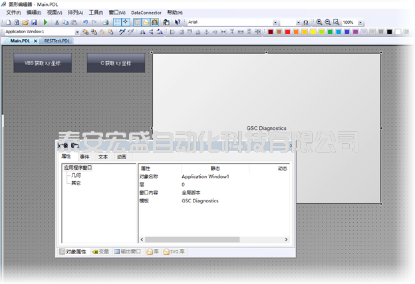Click the Print icon in toolbar
415x284 pixels.
106,22
